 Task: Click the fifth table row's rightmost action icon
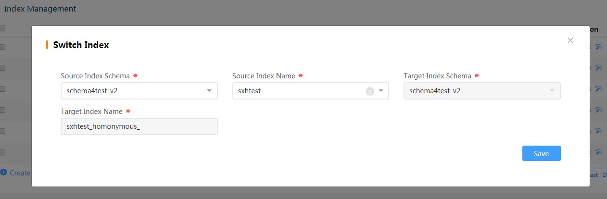[598, 131]
